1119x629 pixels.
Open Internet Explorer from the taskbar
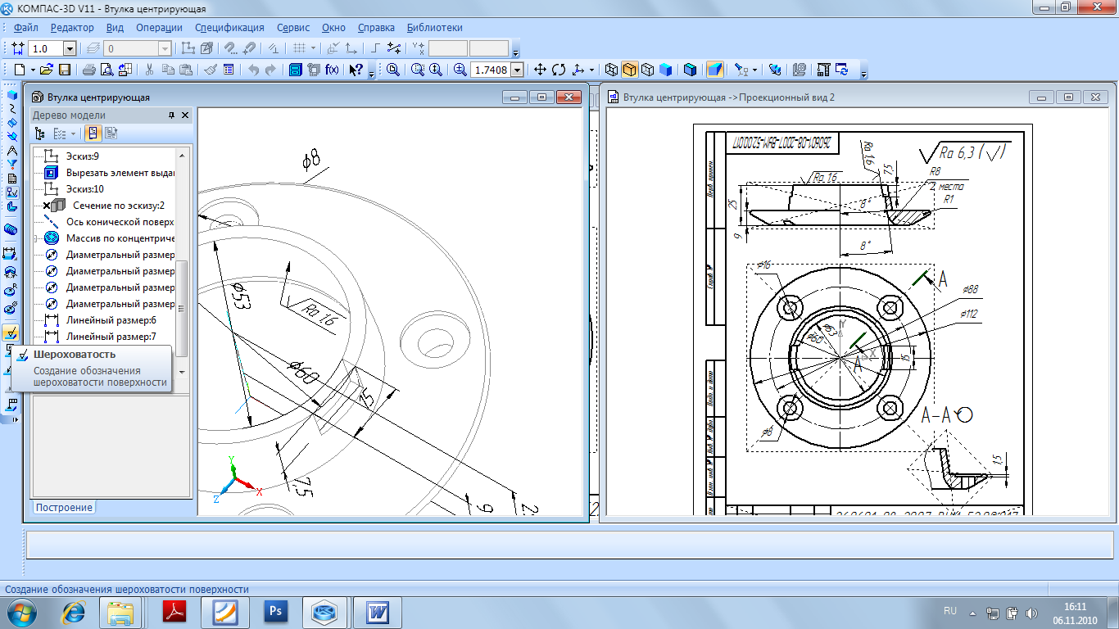point(75,611)
